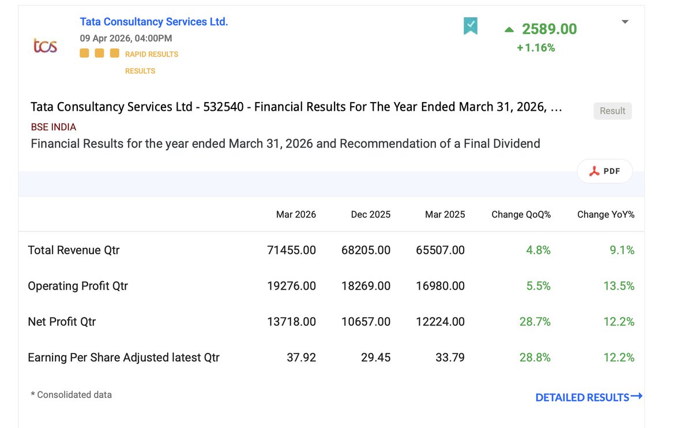This screenshot has width=692, height=428.
Task: Click the BSE INDIA source label
Action: pos(54,127)
